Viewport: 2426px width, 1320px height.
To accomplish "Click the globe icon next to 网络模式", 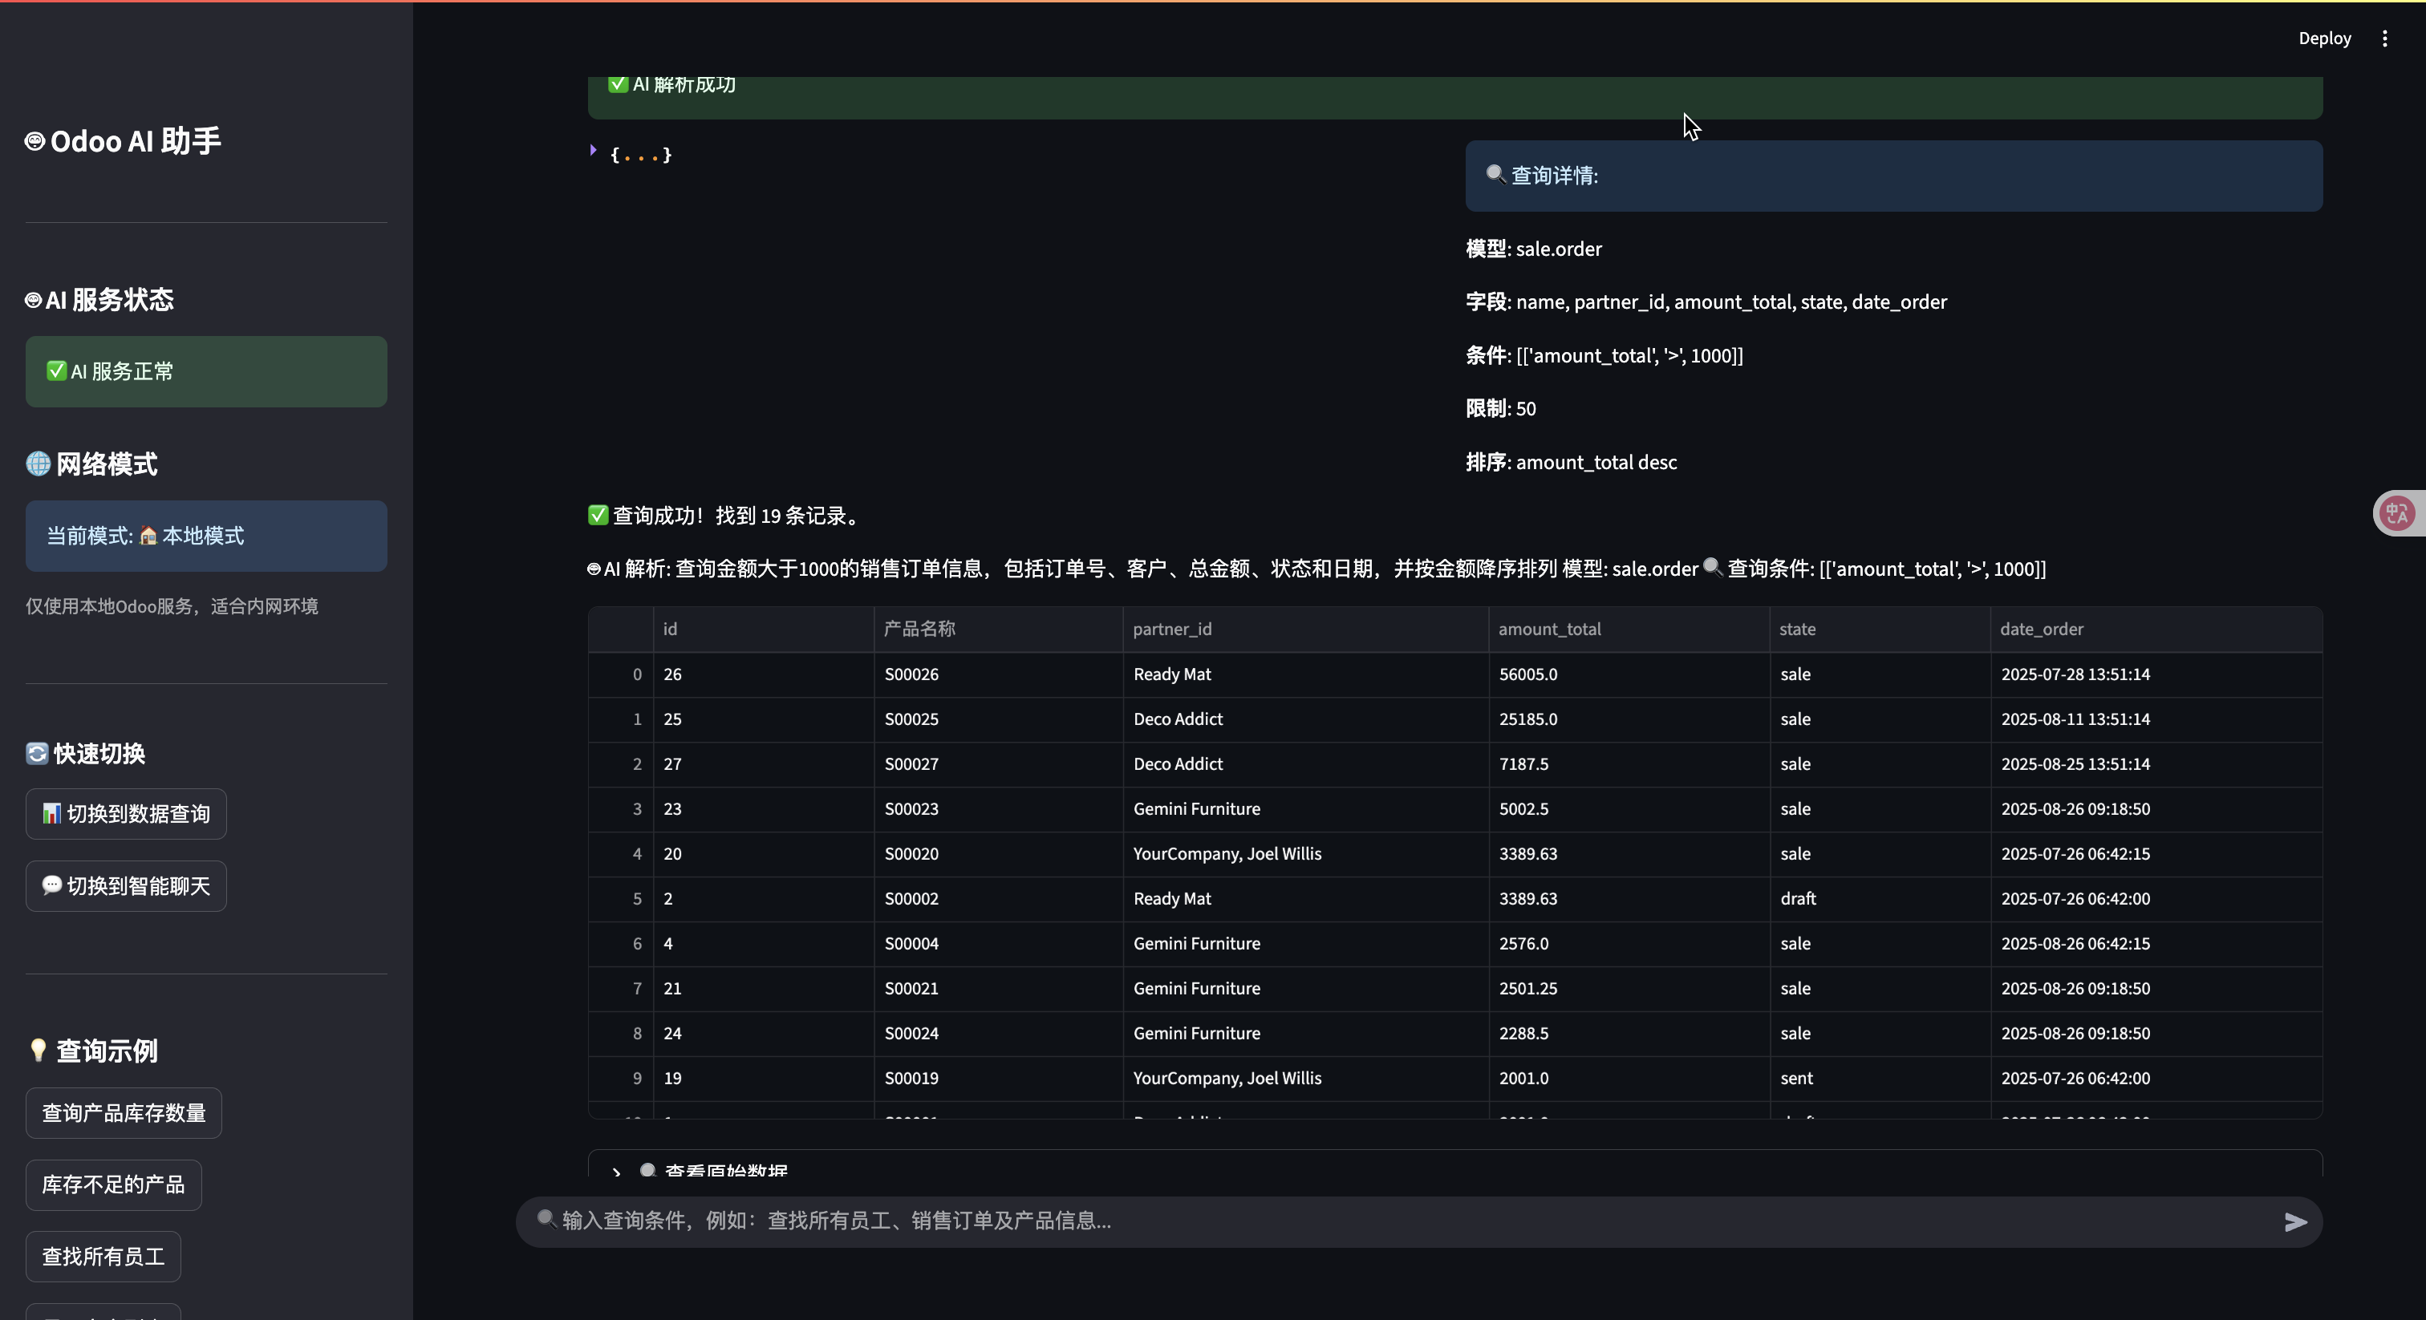I will click(38, 464).
